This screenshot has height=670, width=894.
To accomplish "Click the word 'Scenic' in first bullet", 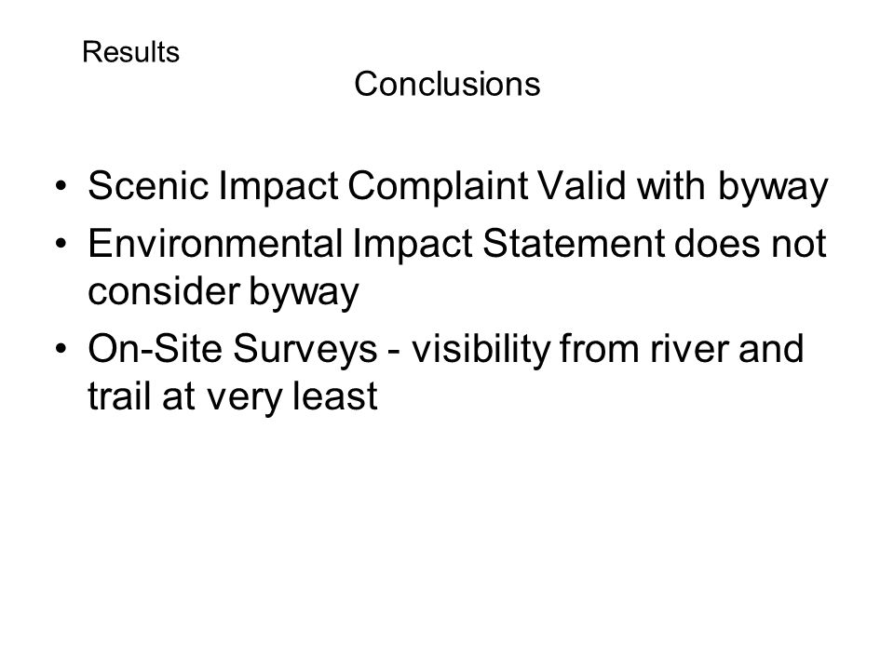I will pyautogui.click(x=148, y=186).
